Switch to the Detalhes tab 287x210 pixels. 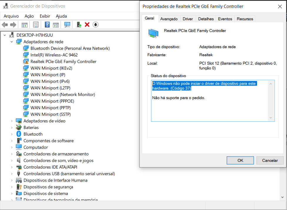pos(206,19)
